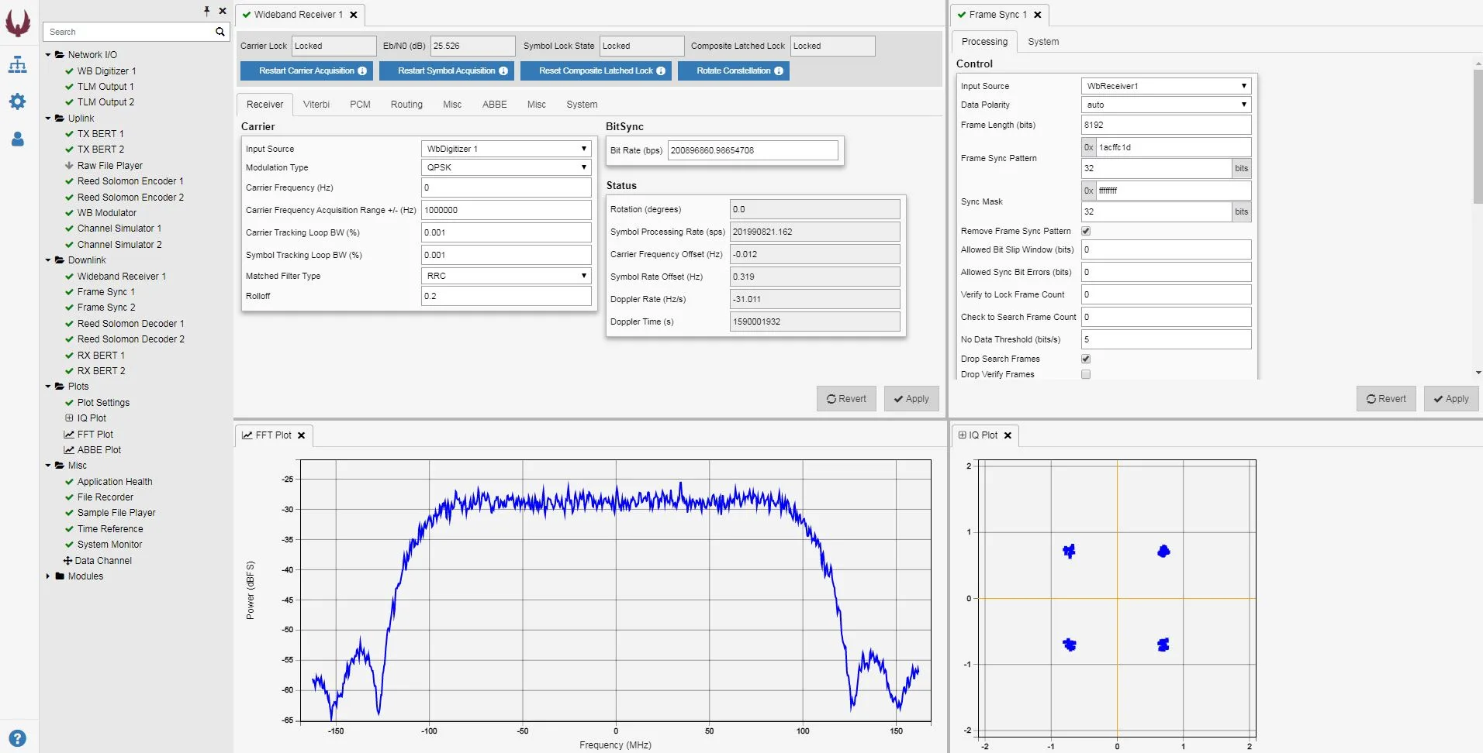Open the settings gear sidebar icon
Screen dimensions: 1483x753
pyautogui.click(x=17, y=101)
